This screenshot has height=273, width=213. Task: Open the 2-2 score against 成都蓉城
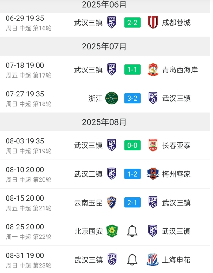point(132,23)
